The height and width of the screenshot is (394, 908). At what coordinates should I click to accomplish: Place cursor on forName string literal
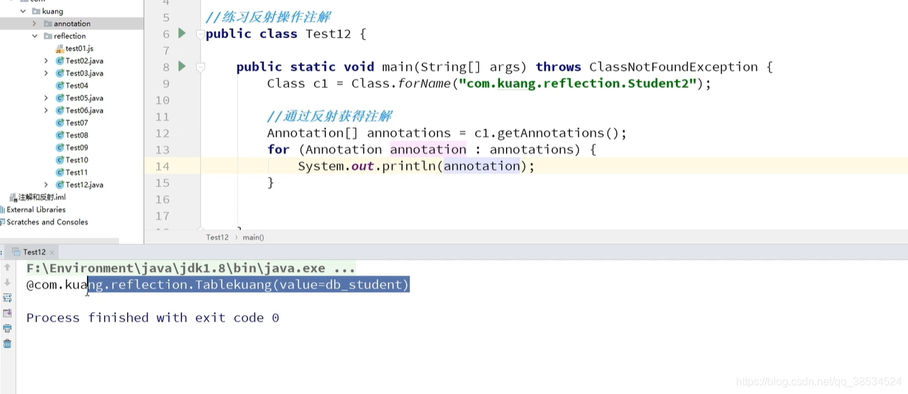[x=578, y=84]
